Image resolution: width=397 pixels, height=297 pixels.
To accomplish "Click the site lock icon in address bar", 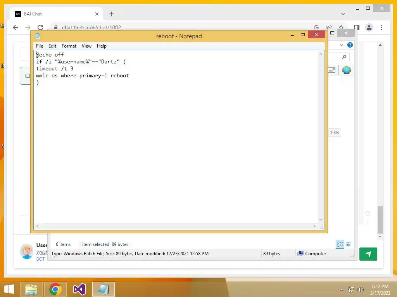I will 56,27.
